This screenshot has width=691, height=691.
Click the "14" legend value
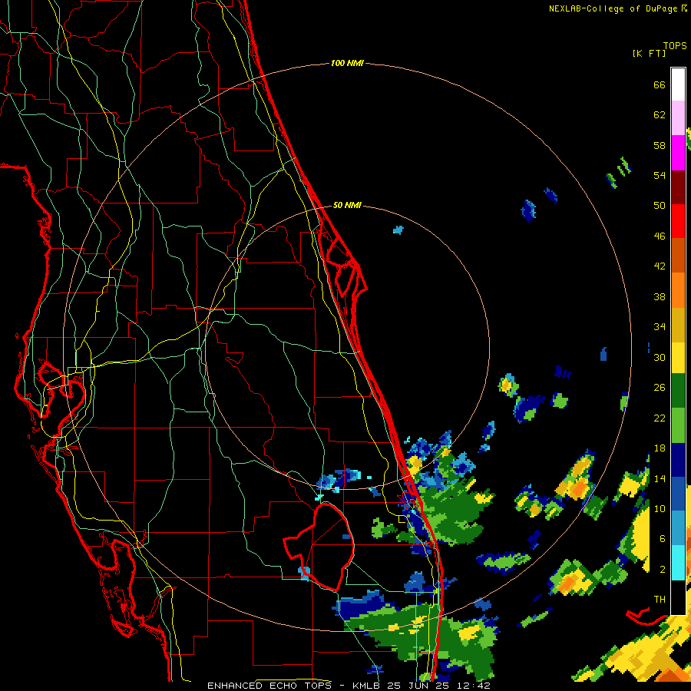(x=660, y=478)
